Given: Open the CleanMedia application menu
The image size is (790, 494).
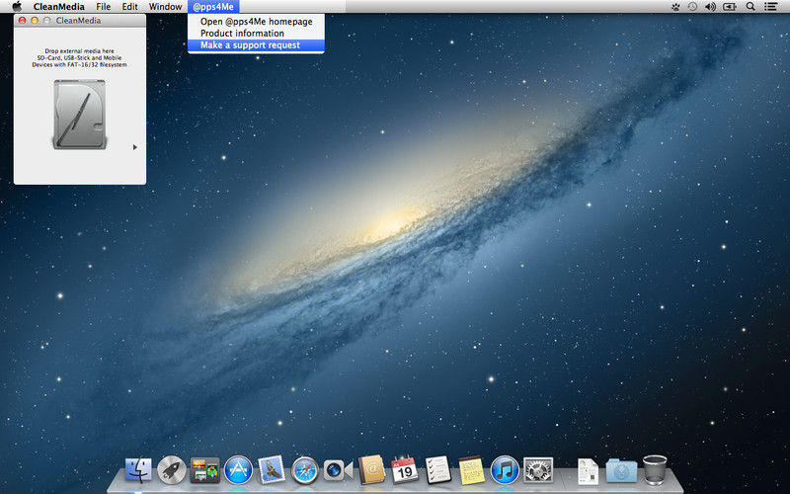Looking at the screenshot, I should coord(58,7).
